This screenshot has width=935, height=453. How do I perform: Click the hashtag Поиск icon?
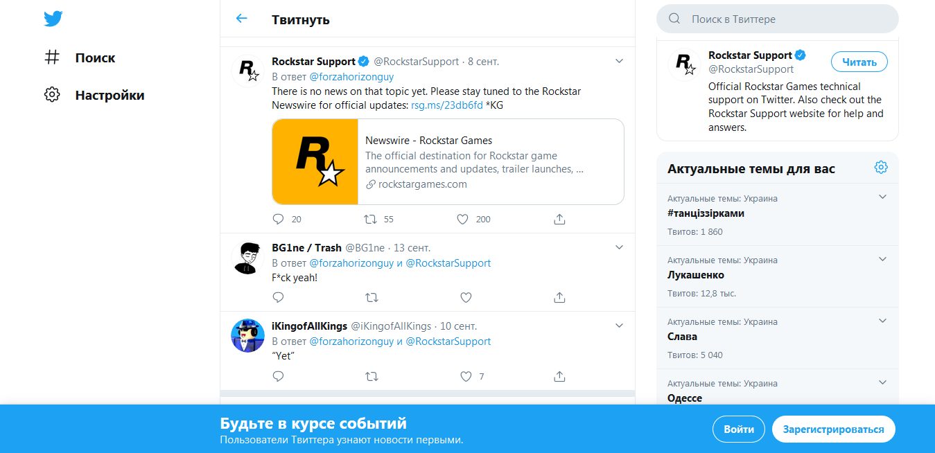point(52,57)
